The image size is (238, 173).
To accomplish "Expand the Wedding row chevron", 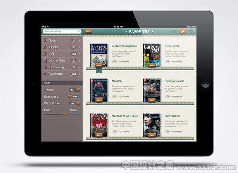I will 80,74.
